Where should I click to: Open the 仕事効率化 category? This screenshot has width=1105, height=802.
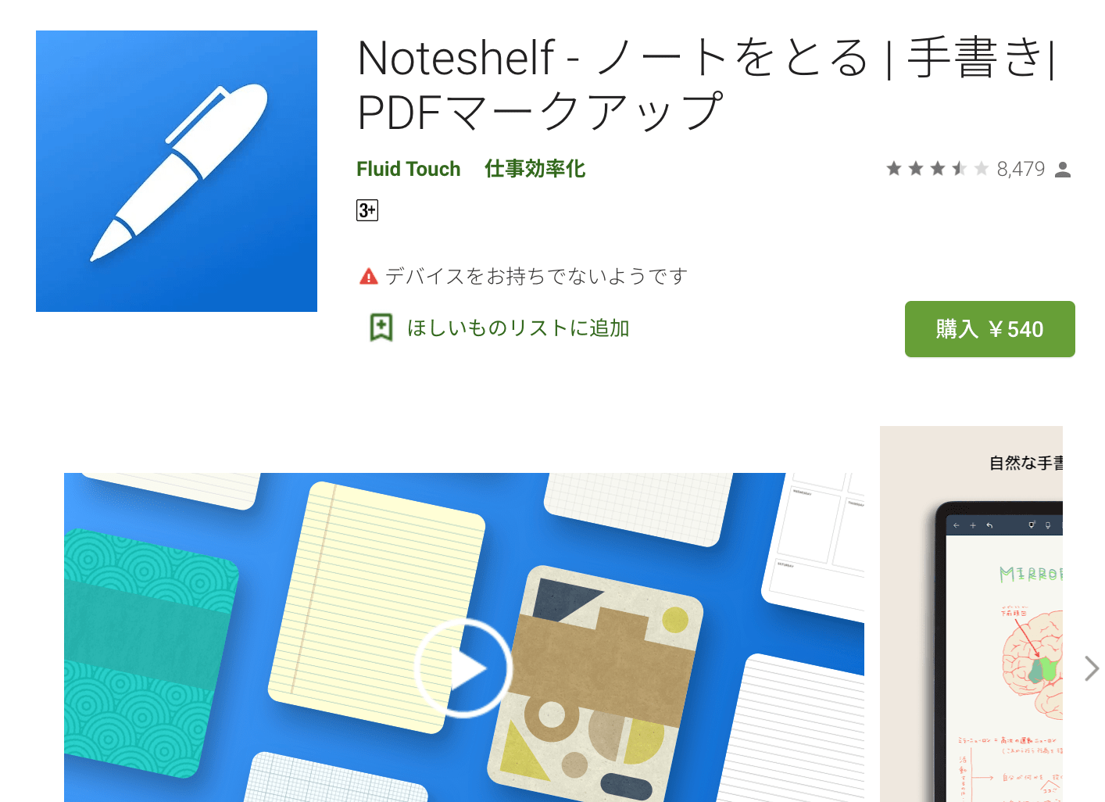pos(535,169)
